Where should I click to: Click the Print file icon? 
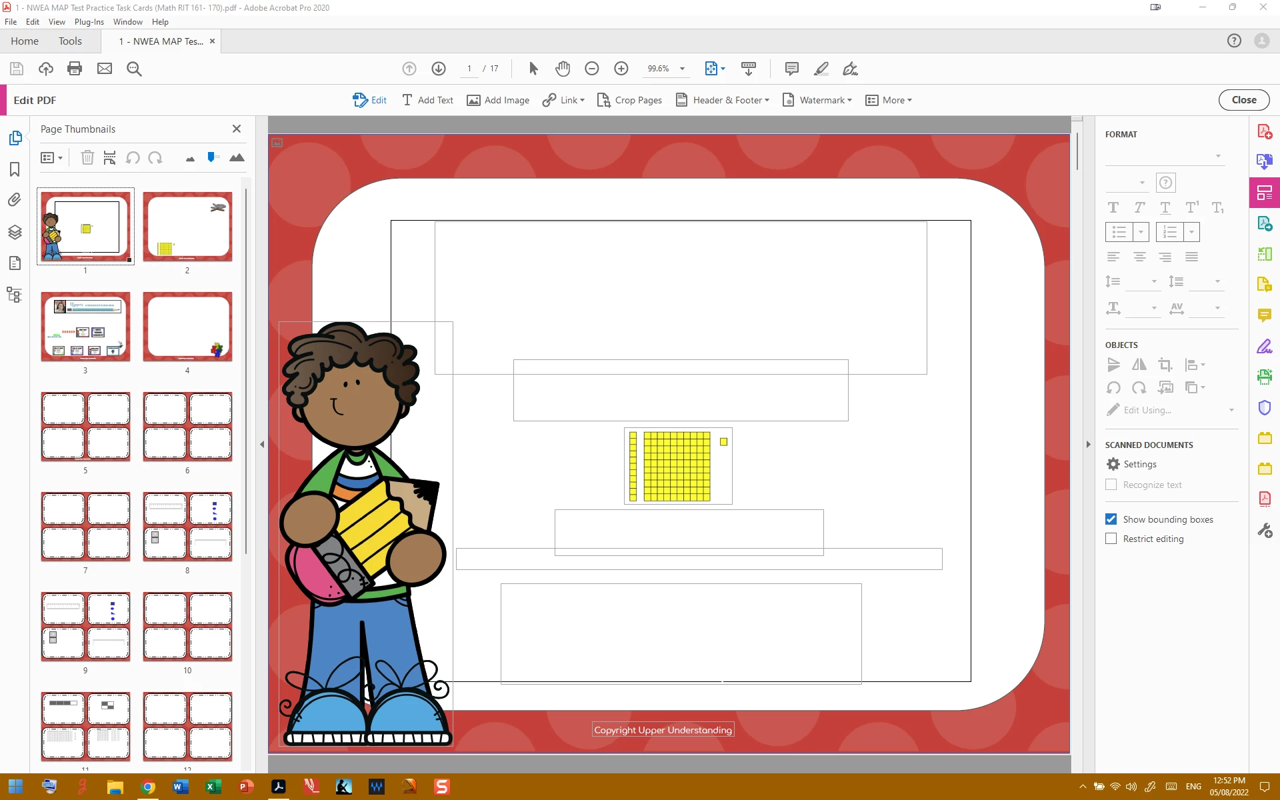[75, 69]
